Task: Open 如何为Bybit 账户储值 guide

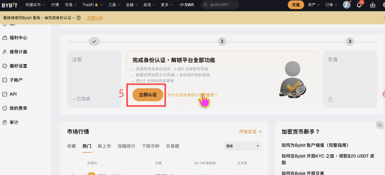Action: tap(315, 145)
